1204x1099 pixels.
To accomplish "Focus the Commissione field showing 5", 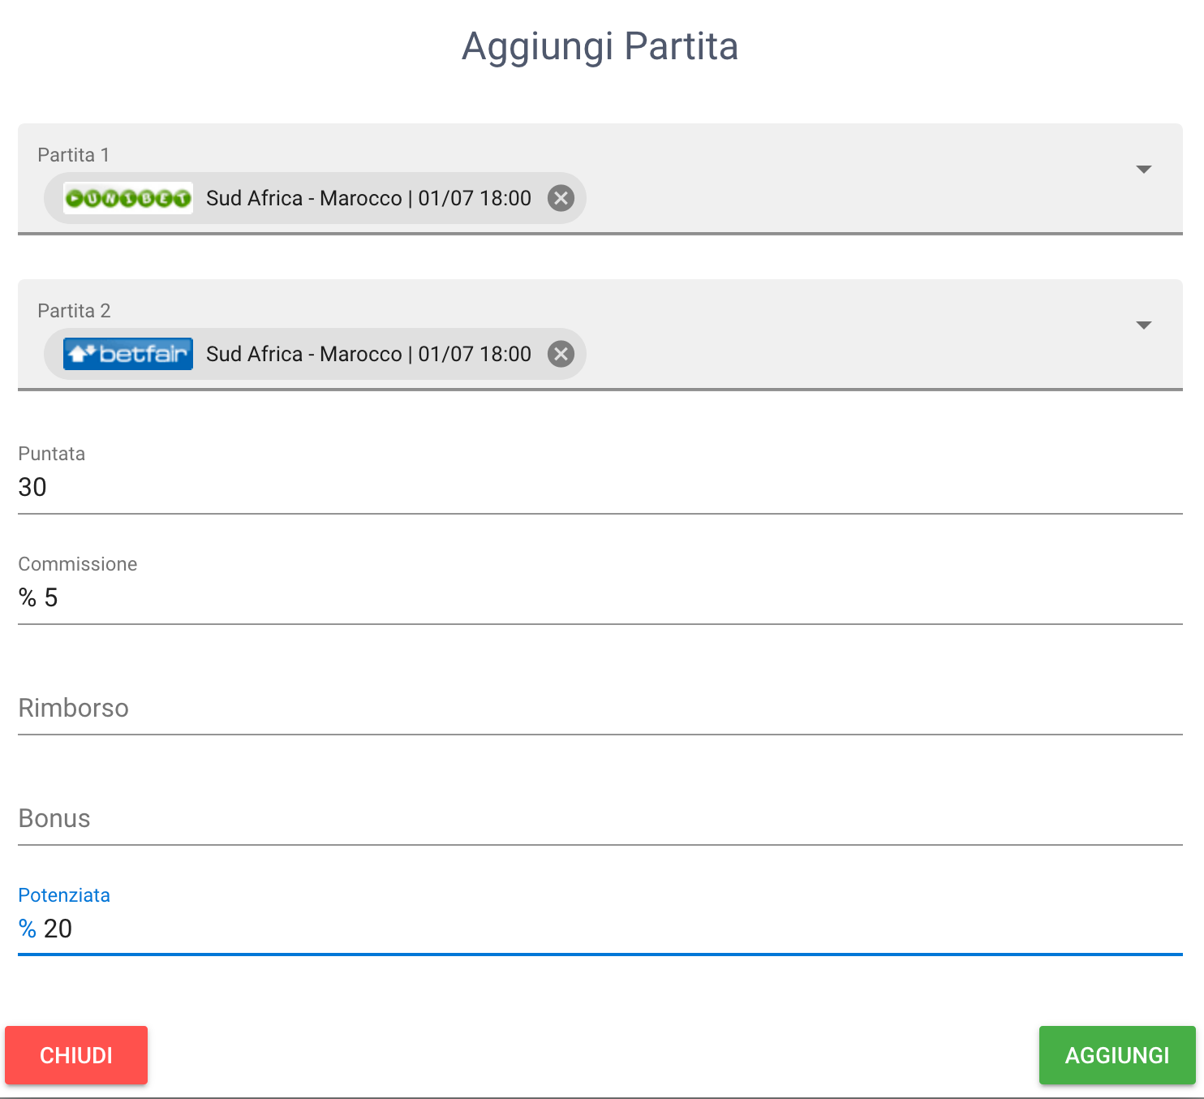I will (x=600, y=597).
